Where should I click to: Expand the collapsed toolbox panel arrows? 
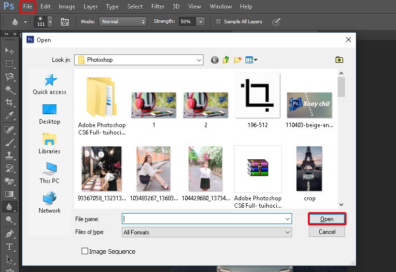[6, 34]
